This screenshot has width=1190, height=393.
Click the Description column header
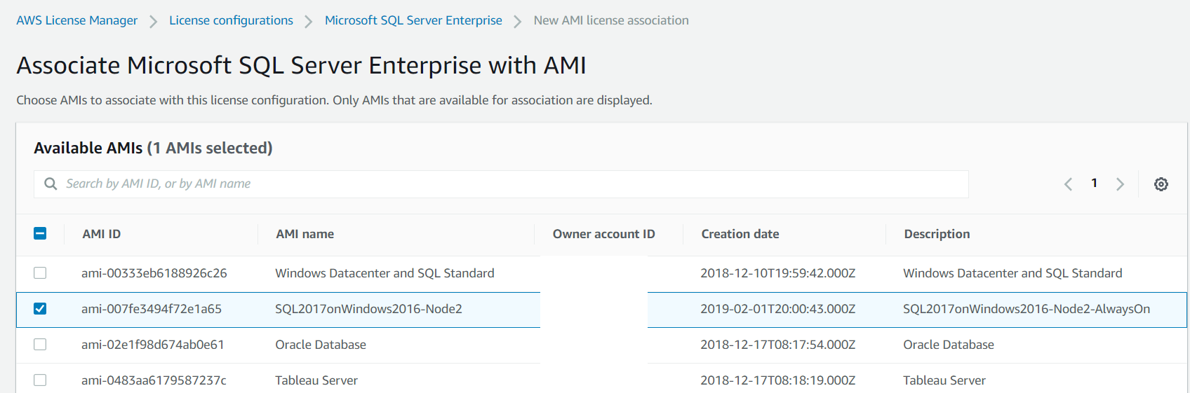(x=937, y=234)
